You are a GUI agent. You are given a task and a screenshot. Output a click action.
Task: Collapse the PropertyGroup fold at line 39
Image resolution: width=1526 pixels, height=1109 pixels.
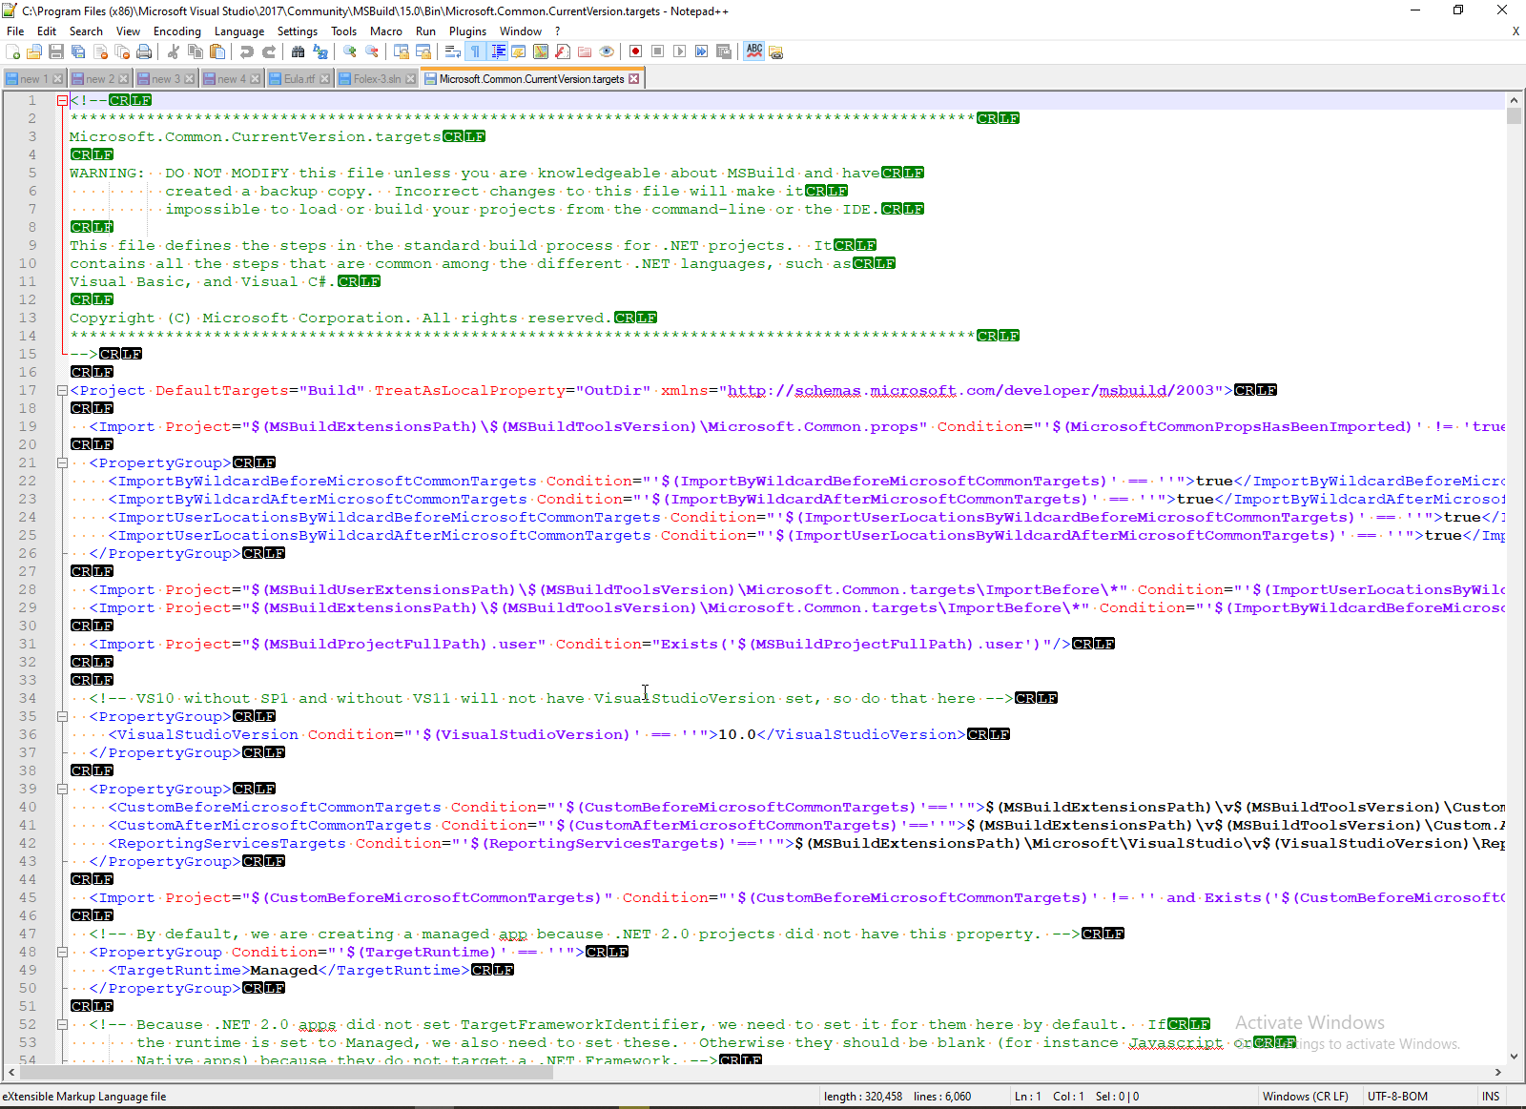pyautogui.click(x=62, y=789)
